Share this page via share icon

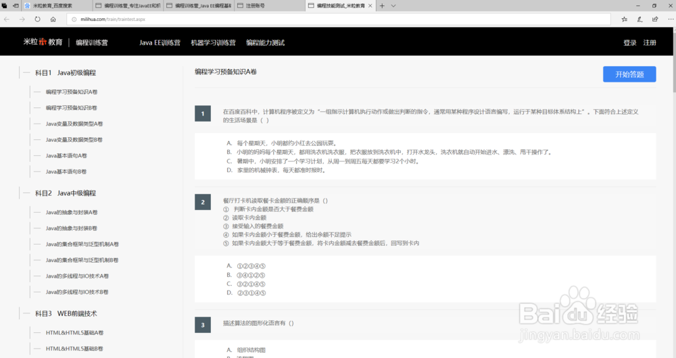tap(655, 19)
